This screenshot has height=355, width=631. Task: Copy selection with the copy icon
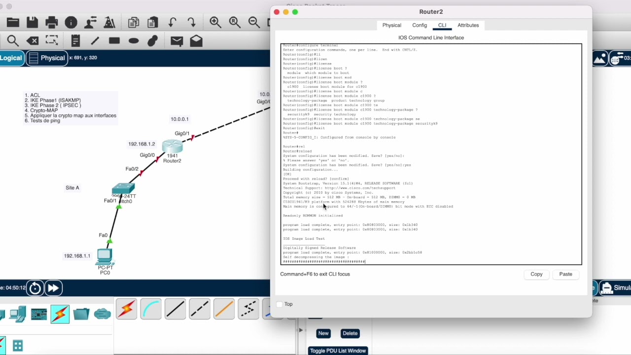133,22
